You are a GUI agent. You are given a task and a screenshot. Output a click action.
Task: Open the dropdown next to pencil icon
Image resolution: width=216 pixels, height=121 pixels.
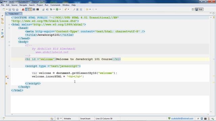[x=68, y=9]
